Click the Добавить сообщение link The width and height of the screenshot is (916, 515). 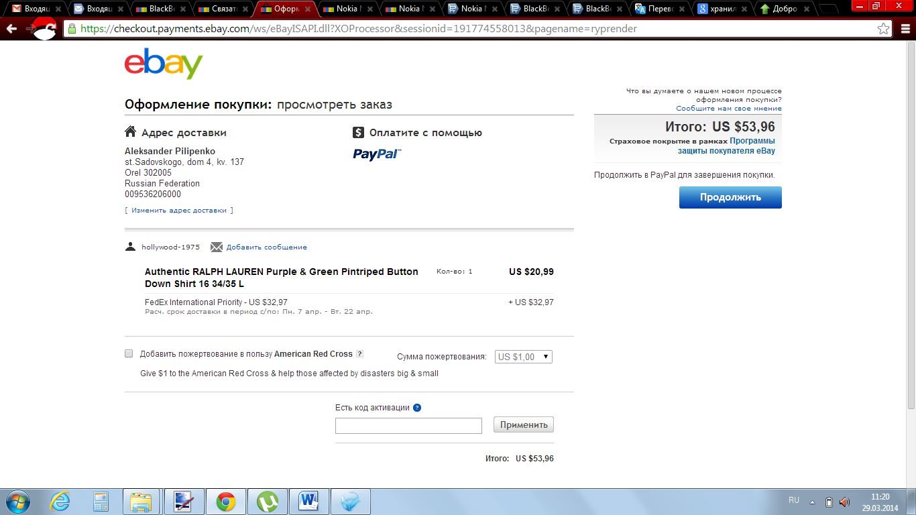coord(267,247)
